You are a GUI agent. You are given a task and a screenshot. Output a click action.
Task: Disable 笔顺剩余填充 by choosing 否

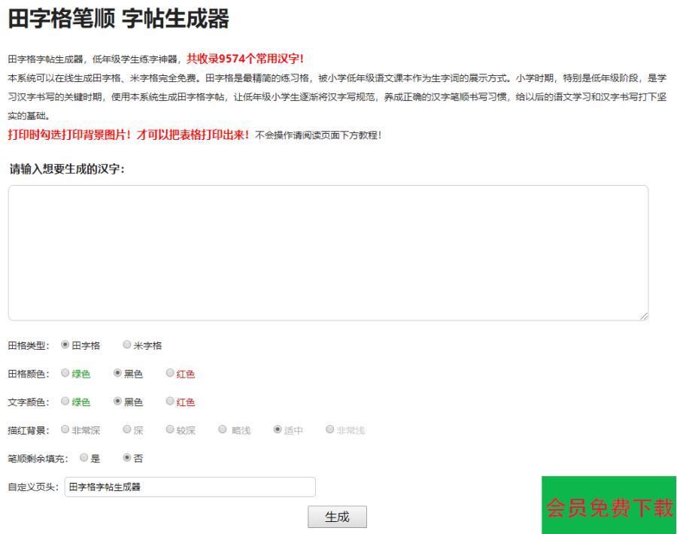tap(126, 457)
